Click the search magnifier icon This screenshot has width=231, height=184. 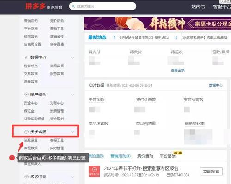pyautogui.click(x=73, y=6)
